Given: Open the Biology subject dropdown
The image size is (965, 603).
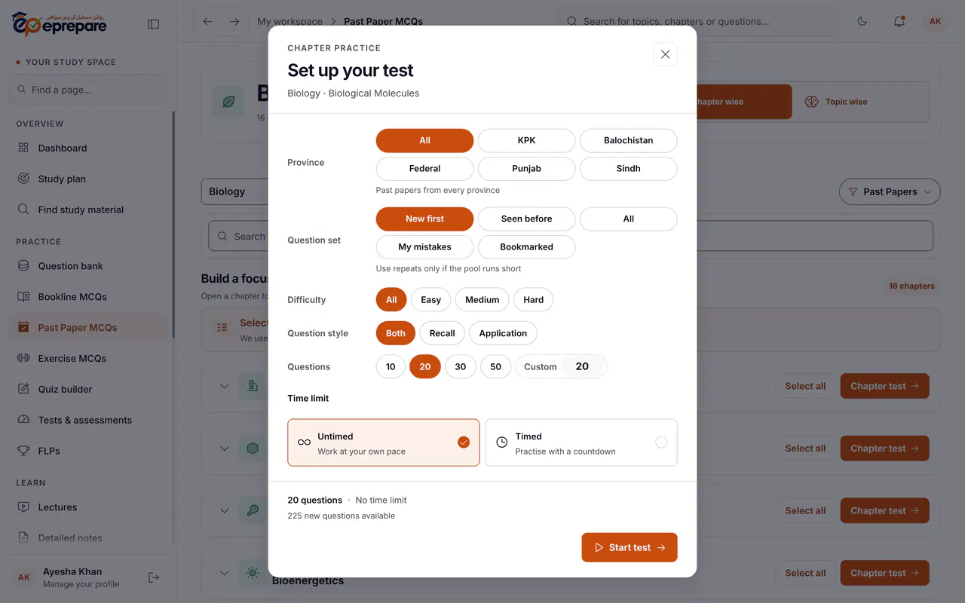Looking at the screenshot, I should click(235, 191).
